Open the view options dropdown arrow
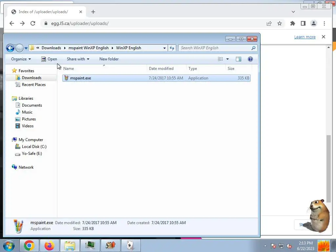 pos(228,59)
